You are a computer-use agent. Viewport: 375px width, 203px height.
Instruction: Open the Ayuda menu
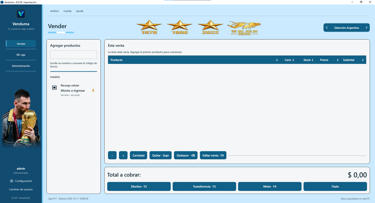[80, 11]
